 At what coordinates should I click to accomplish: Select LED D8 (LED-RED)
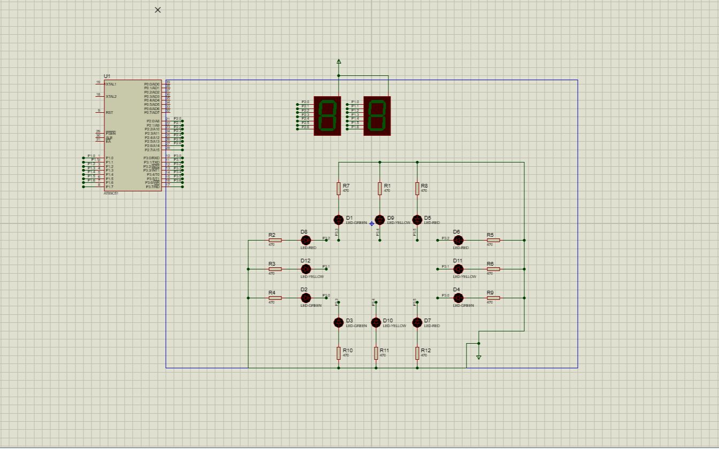point(306,240)
